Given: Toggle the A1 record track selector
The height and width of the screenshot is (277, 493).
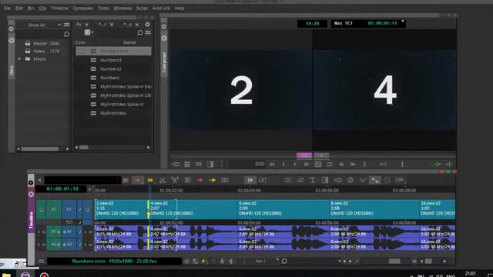Looking at the screenshot, I should [x=69, y=232].
